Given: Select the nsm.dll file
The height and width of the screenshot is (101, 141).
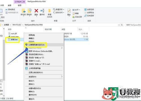Looking at the screenshot, I should pos(14,33).
